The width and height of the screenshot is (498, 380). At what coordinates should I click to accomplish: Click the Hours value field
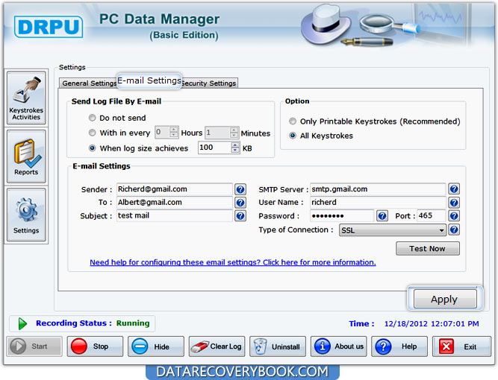(x=163, y=132)
